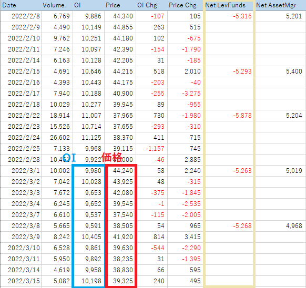Click the Price column header
The width and height of the screenshot is (306, 288).
(120, 5)
